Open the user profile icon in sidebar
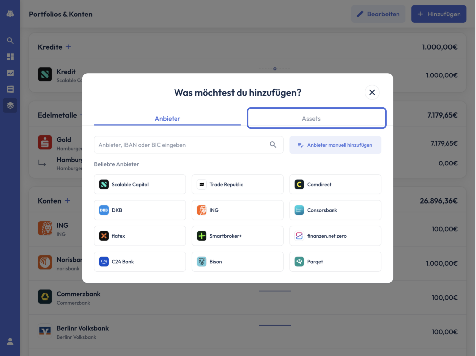 tap(10, 341)
